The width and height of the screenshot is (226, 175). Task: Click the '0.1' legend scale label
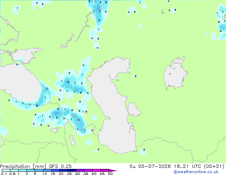pyautogui.click(x=4, y=174)
